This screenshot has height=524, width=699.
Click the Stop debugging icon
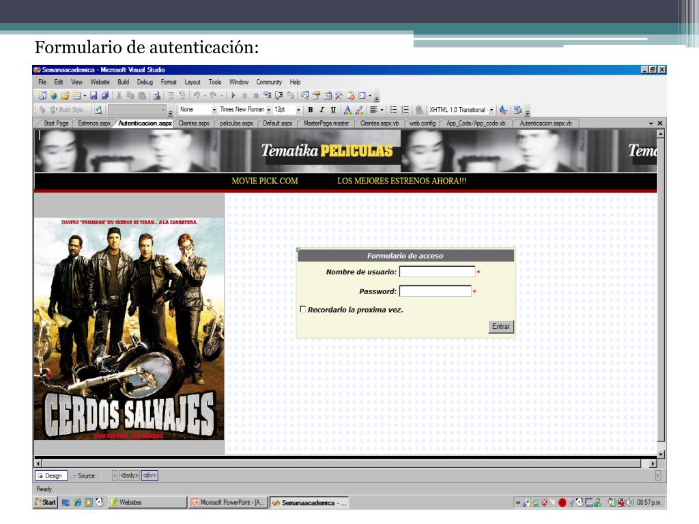coord(255,96)
